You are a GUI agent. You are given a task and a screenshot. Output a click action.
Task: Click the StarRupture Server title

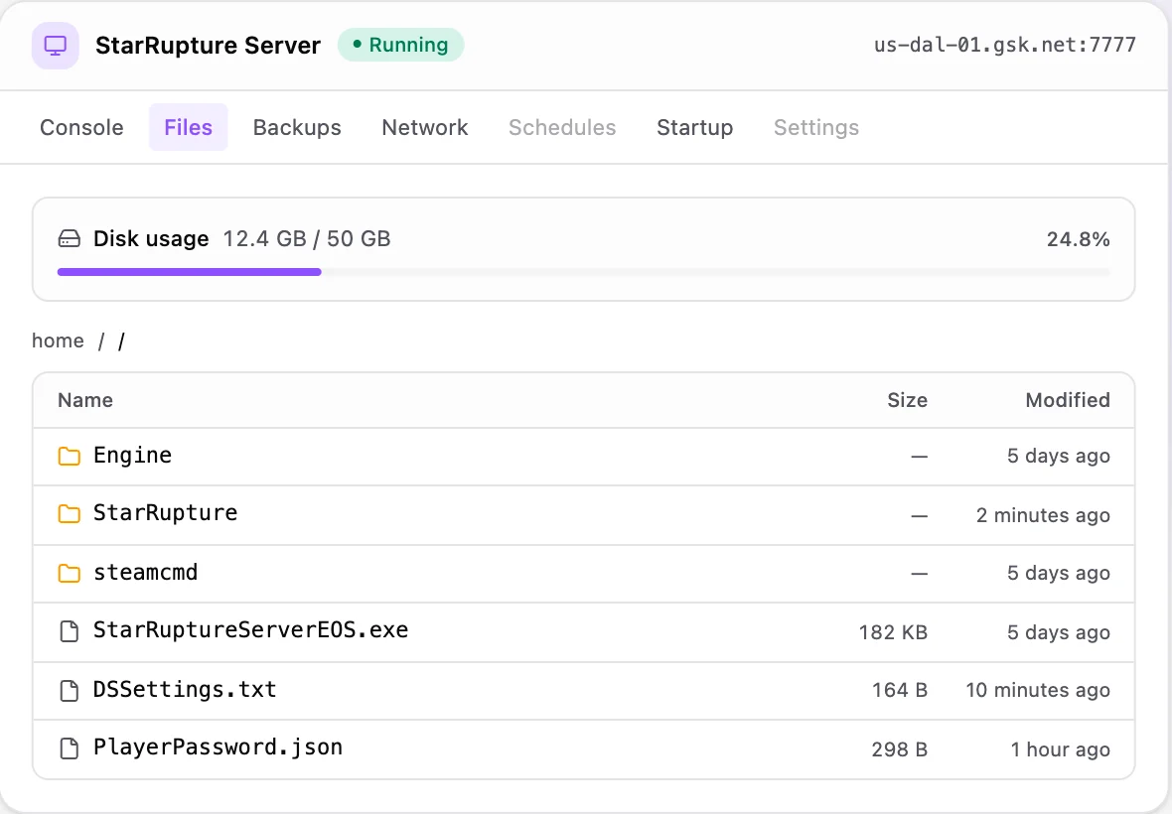pyautogui.click(x=208, y=46)
